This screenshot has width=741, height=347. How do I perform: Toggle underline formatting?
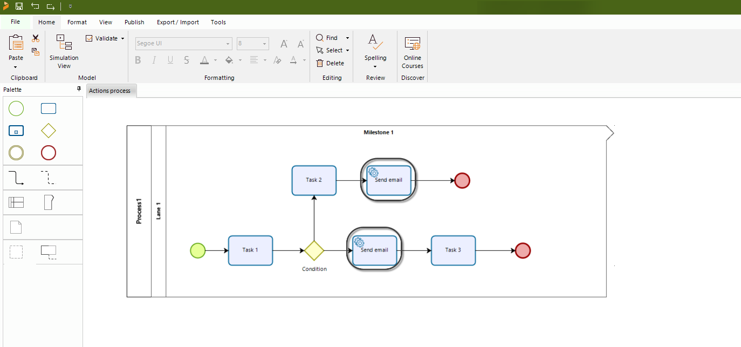170,60
